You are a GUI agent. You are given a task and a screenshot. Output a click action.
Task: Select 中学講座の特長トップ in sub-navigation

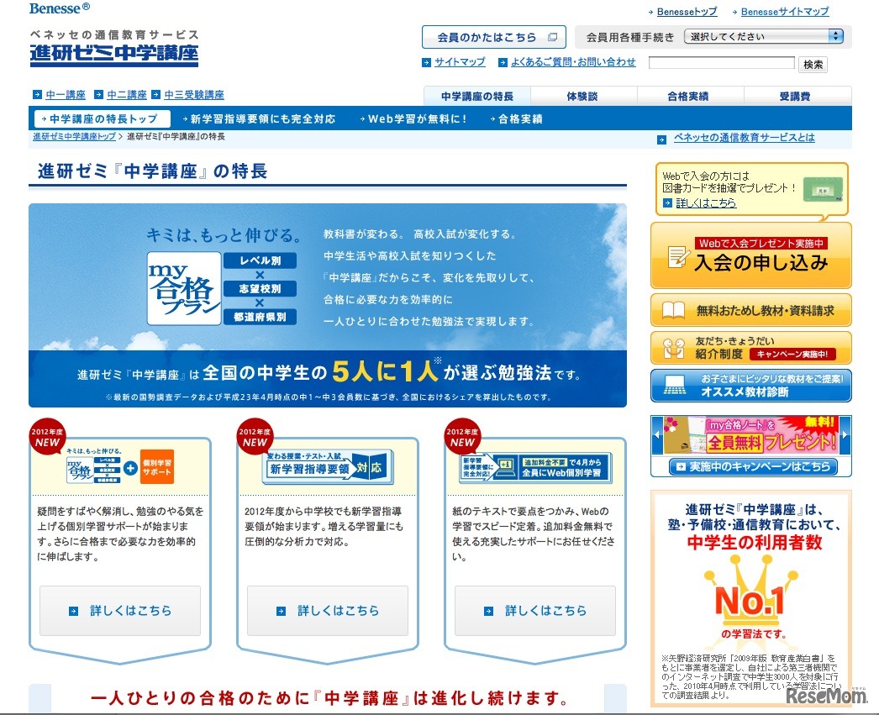tap(103, 118)
